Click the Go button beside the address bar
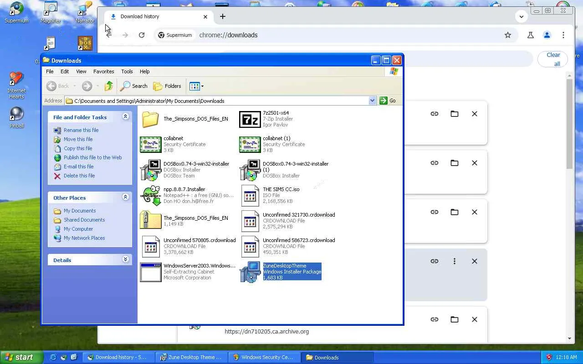The height and width of the screenshot is (364, 583). pyautogui.click(x=388, y=101)
